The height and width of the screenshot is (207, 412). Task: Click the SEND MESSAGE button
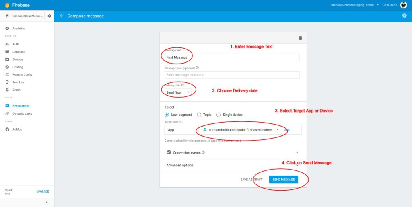[284, 180]
